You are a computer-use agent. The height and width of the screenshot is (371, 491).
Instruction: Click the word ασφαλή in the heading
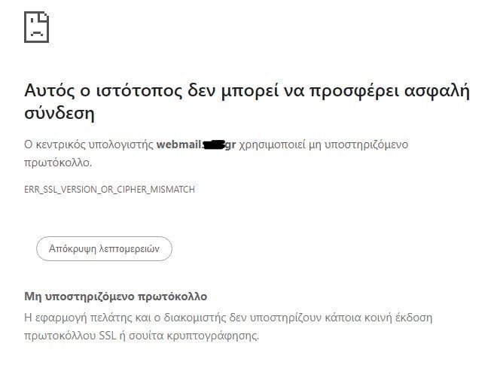click(438, 91)
